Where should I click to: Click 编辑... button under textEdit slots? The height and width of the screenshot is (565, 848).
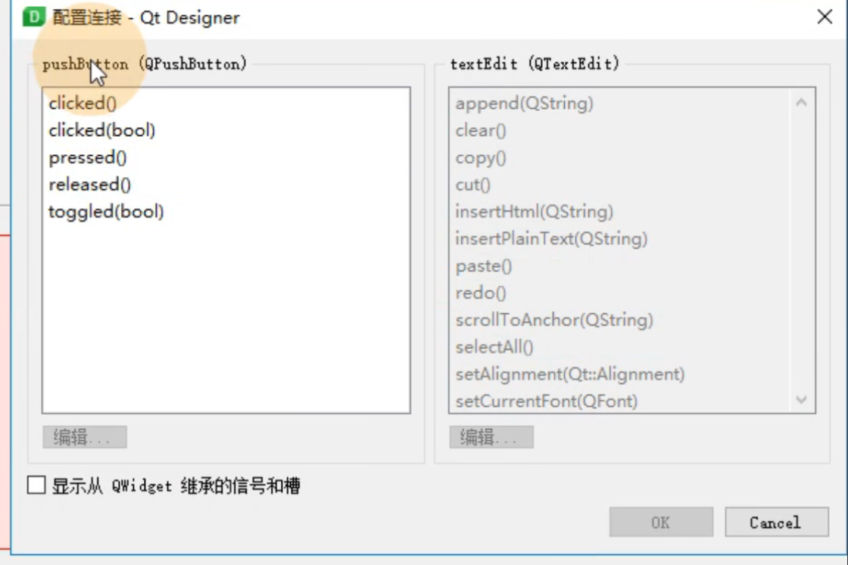(x=491, y=437)
